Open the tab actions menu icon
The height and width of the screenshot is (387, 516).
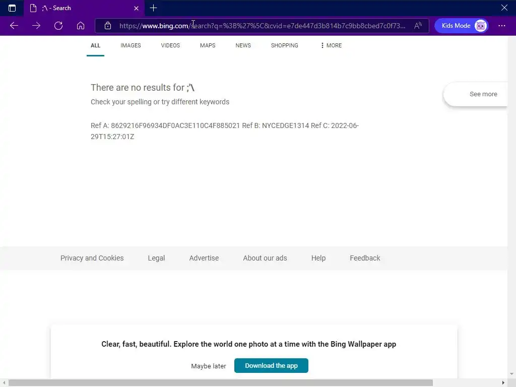point(12,8)
